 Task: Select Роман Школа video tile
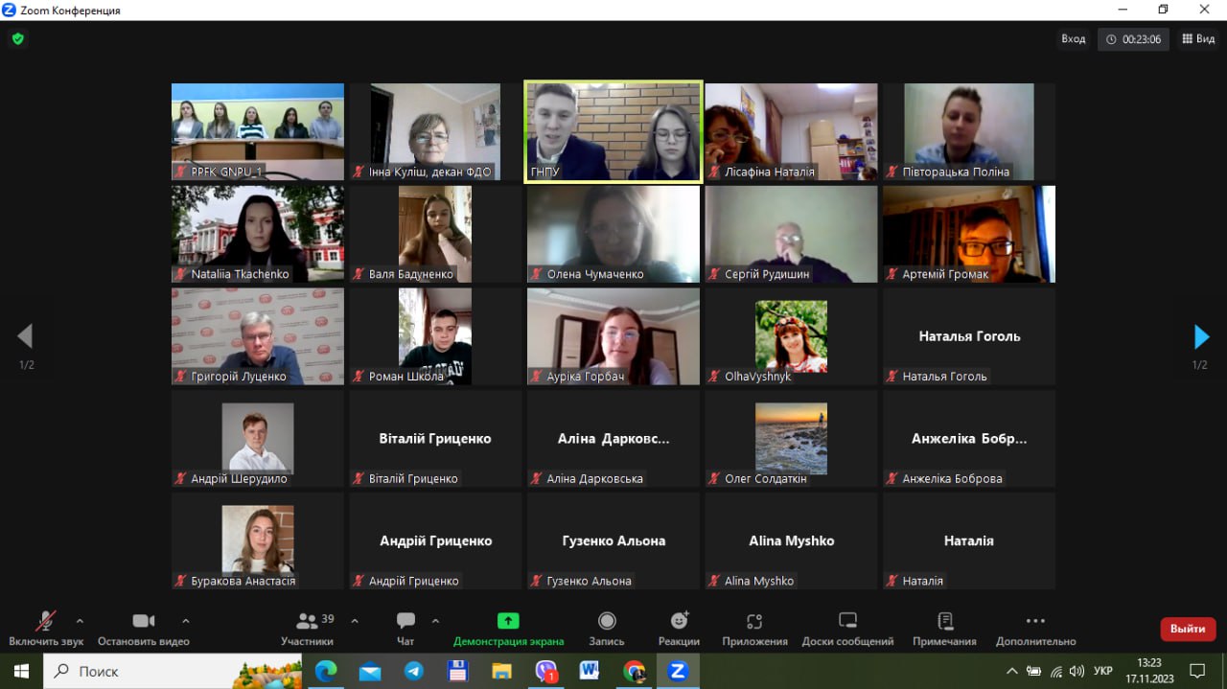pyautogui.click(x=435, y=336)
